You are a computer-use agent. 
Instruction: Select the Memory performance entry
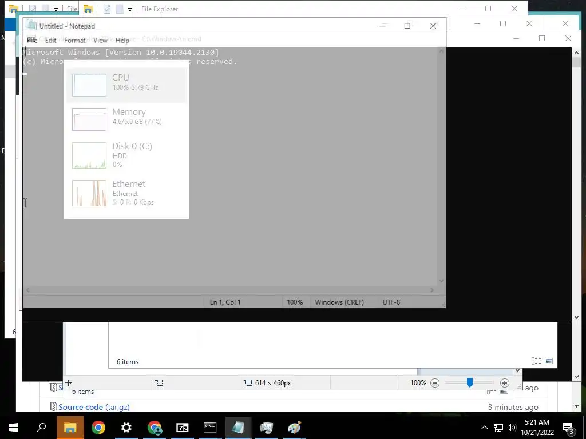[126, 119]
